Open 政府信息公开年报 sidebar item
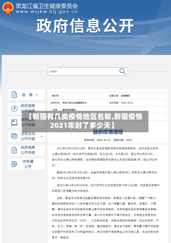Screen dimensions: 171x243 pos(26,150)
